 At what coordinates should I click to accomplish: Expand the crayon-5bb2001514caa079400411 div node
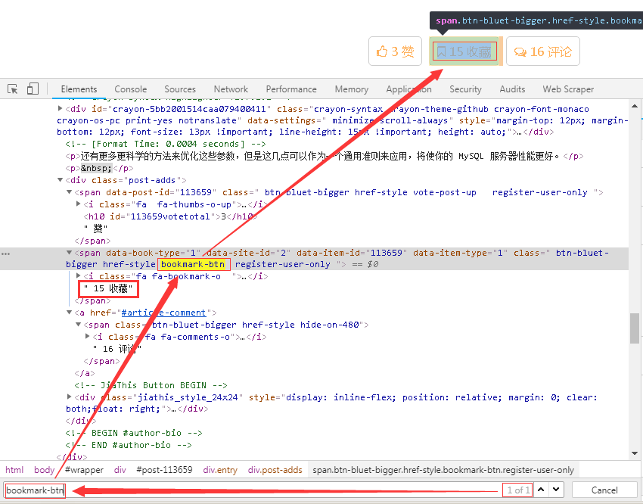[61, 109]
